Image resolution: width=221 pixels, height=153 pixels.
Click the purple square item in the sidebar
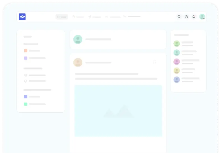26,58
